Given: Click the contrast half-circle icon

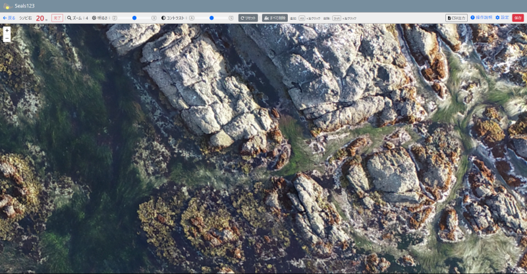Looking at the screenshot, I should point(163,18).
